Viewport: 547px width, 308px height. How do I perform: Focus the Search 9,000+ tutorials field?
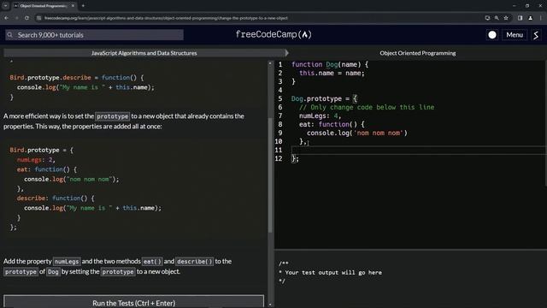coord(94,35)
